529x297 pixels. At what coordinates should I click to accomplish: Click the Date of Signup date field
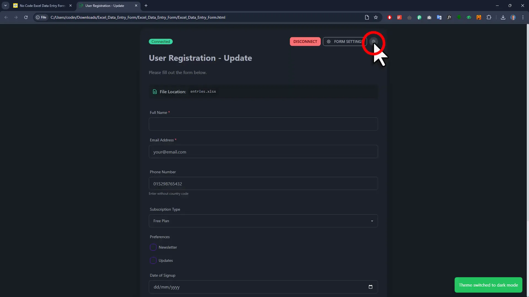coord(263,287)
